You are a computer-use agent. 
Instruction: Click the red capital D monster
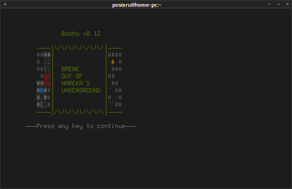click(x=45, y=83)
